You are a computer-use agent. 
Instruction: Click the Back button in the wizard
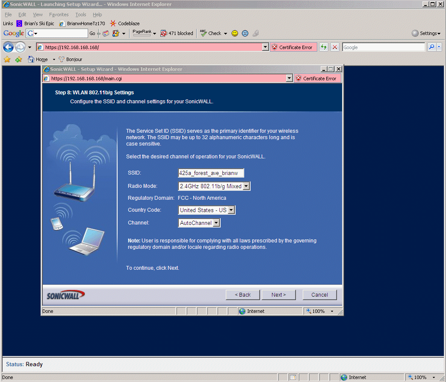pyautogui.click(x=242, y=295)
